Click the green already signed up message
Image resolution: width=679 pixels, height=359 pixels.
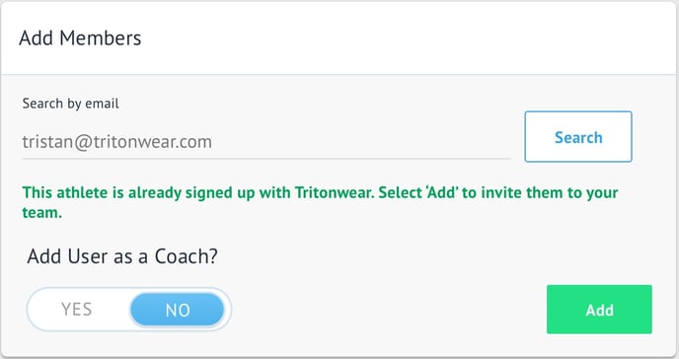320,202
